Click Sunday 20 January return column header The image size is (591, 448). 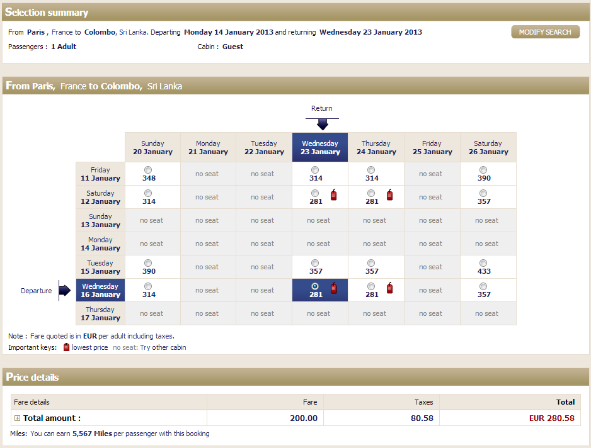[x=152, y=147]
